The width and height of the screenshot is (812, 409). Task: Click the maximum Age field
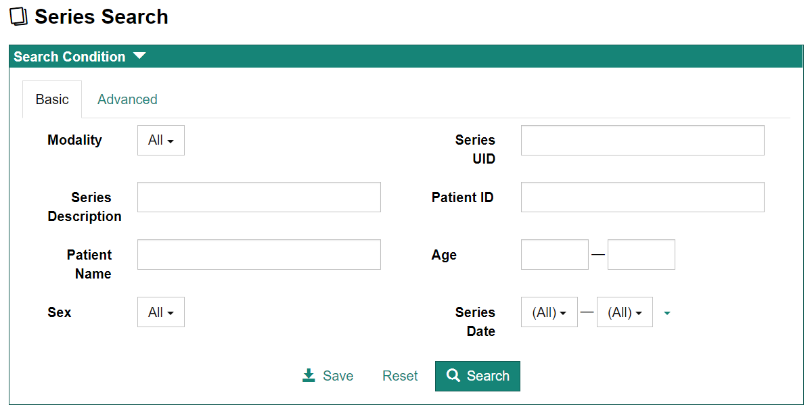click(x=641, y=255)
